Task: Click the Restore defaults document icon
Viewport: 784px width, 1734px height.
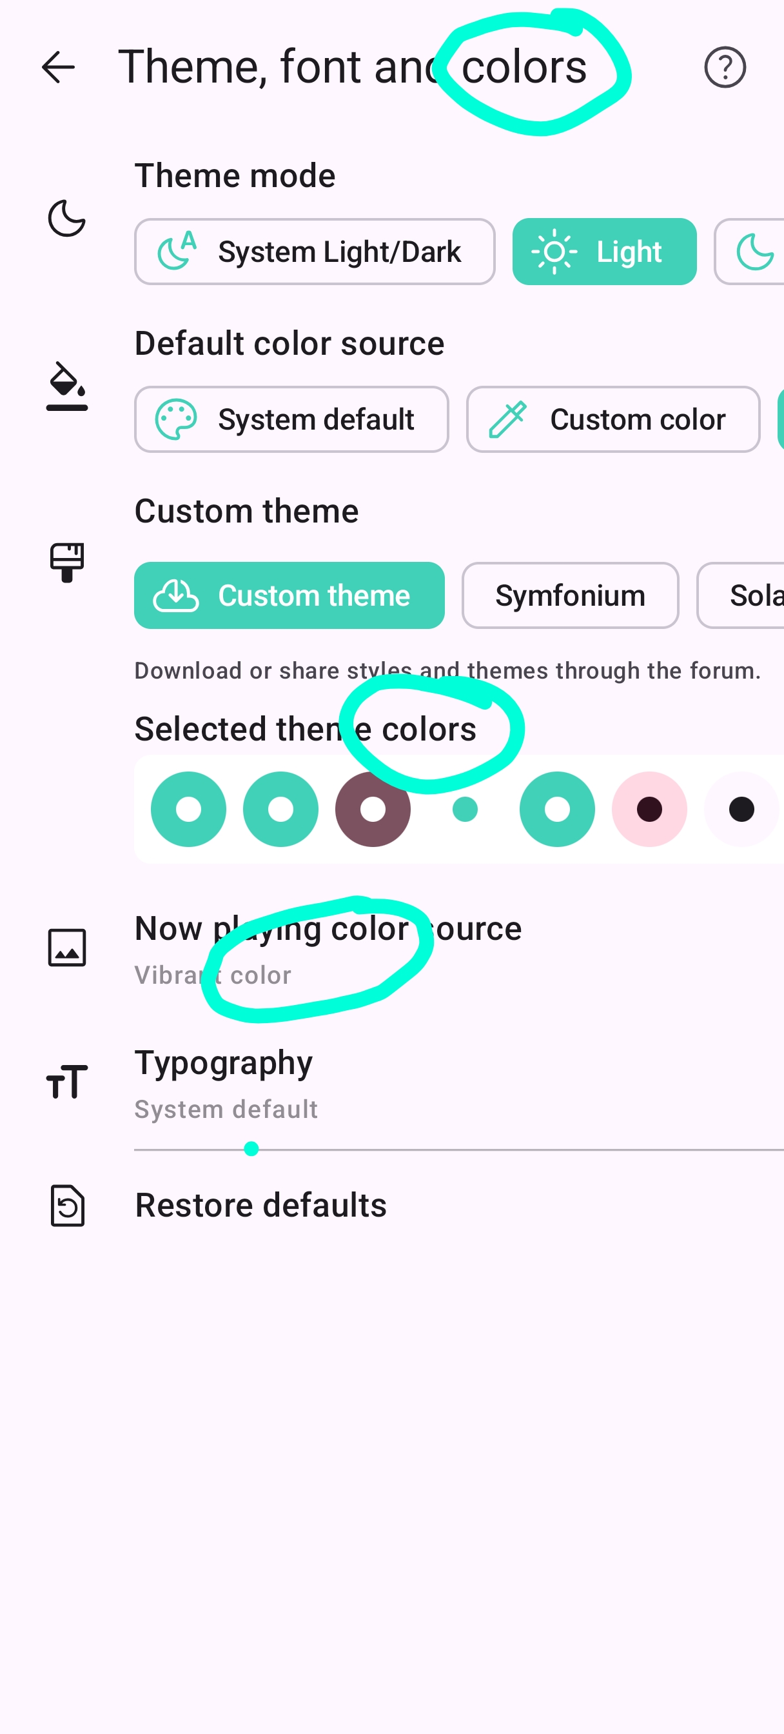Action: [x=66, y=1206]
